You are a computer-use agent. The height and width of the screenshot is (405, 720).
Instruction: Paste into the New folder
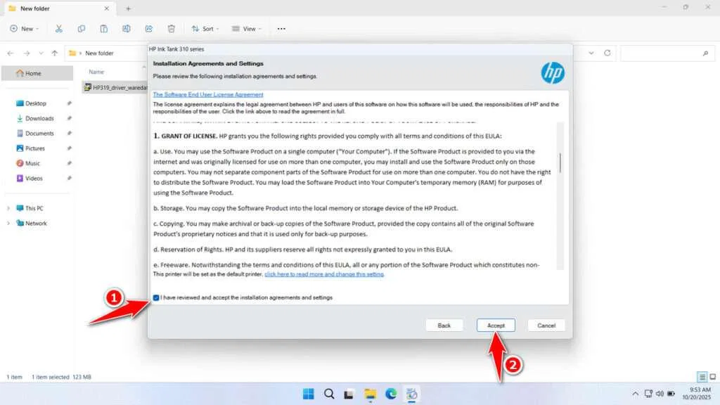104,28
